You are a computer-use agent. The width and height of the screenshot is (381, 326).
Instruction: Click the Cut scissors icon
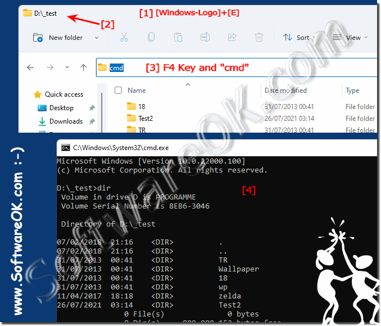[124, 38]
